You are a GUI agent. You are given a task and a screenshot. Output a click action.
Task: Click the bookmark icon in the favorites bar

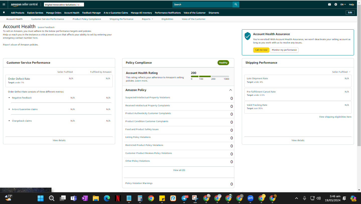[4, 13]
